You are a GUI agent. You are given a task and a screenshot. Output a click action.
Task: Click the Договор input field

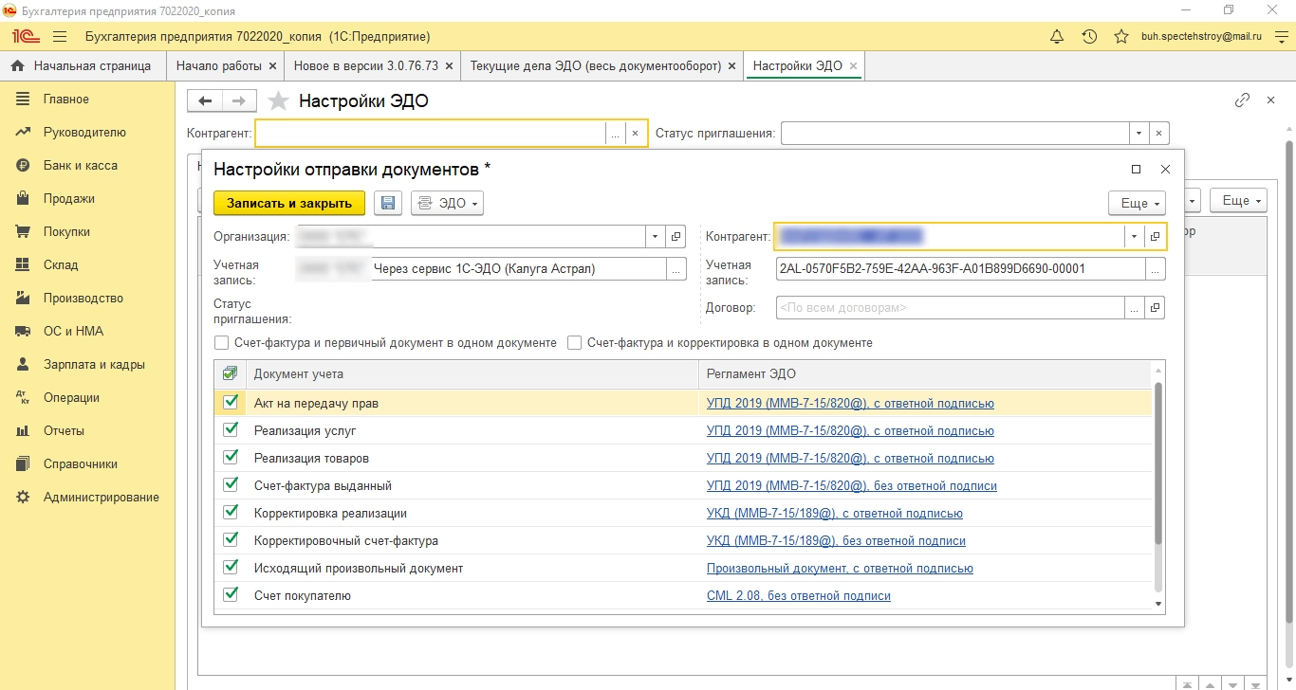click(x=950, y=308)
